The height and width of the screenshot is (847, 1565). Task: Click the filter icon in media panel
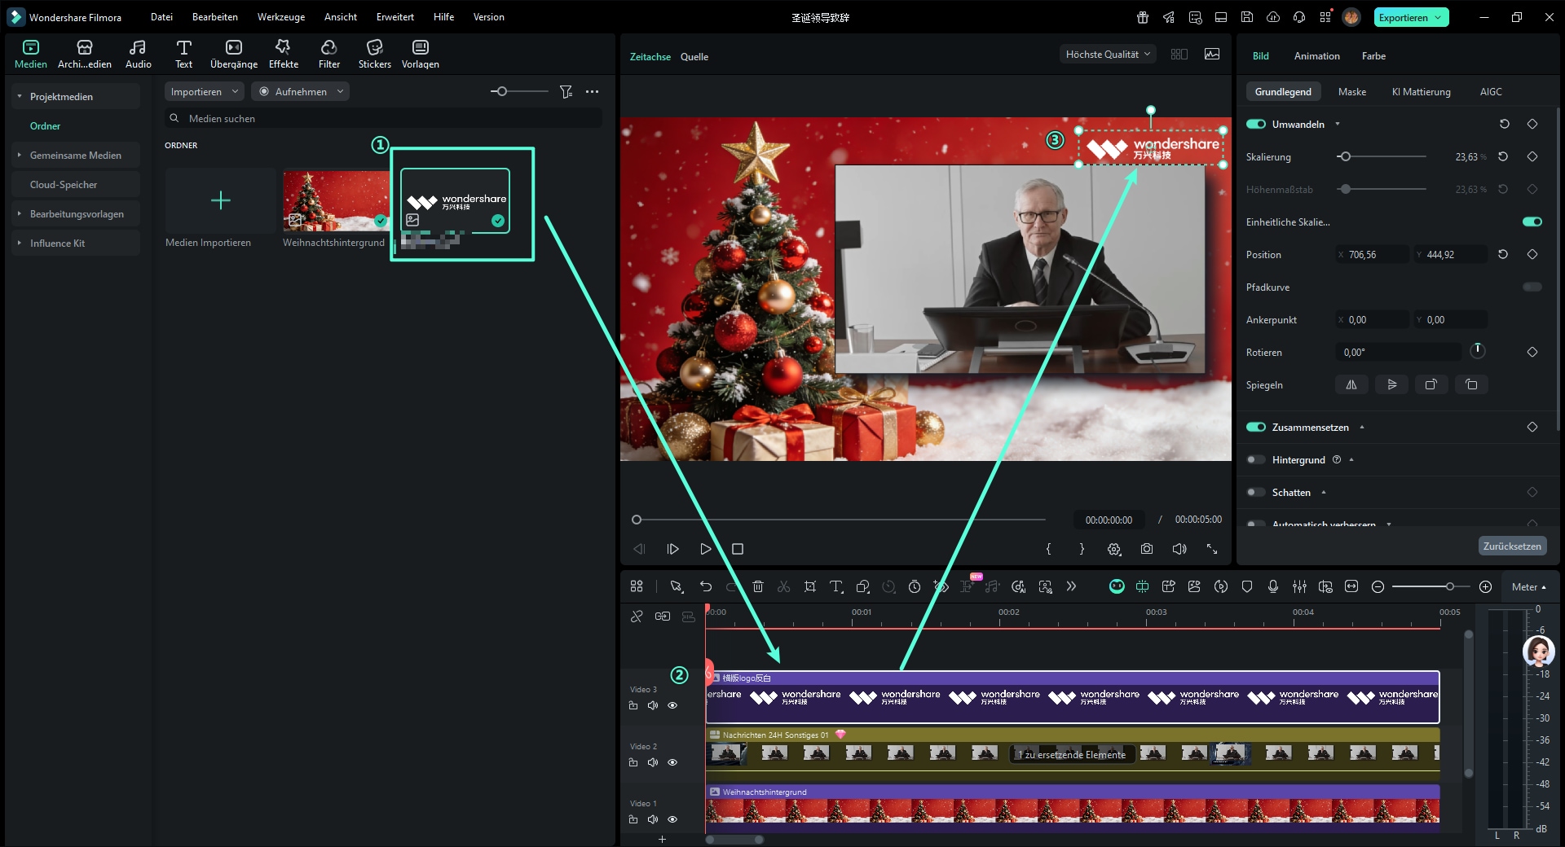click(566, 92)
